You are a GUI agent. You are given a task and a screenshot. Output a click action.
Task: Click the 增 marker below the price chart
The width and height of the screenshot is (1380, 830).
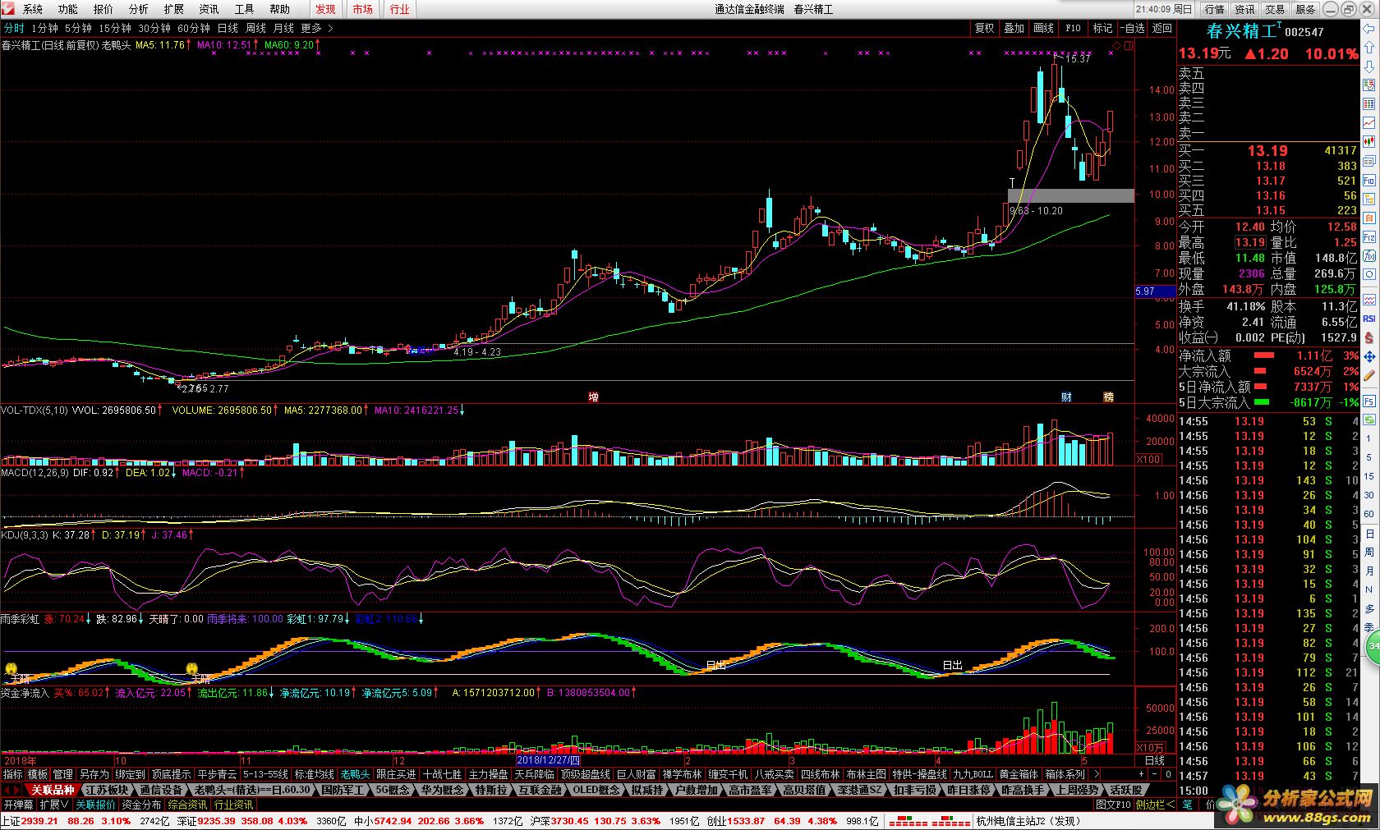point(593,397)
